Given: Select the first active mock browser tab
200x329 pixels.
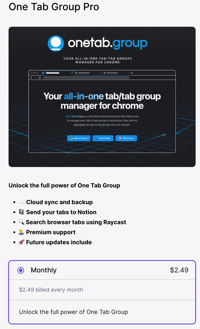Looking at the screenshot, I should 59,73.
